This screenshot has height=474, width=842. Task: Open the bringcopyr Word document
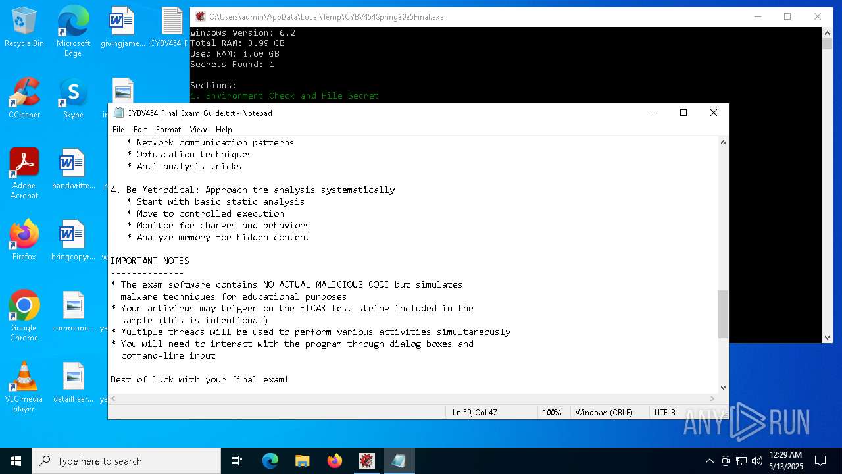pyautogui.click(x=73, y=241)
